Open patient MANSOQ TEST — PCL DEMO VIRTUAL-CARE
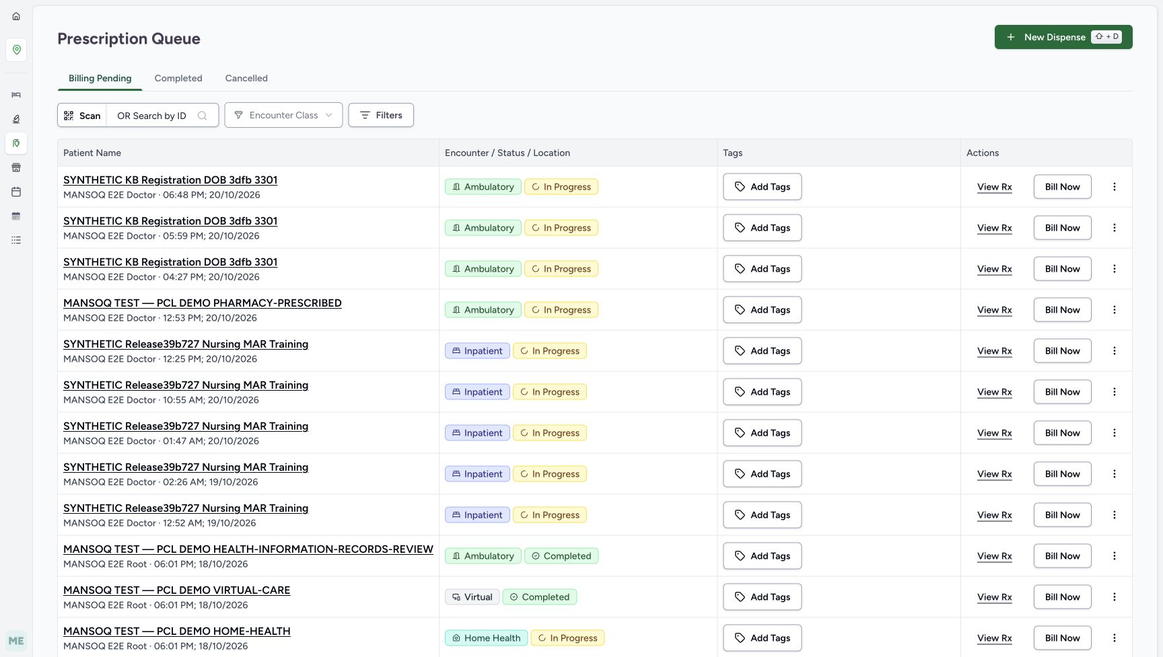Image resolution: width=1163 pixels, height=657 pixels. click(x=177, y=590)
